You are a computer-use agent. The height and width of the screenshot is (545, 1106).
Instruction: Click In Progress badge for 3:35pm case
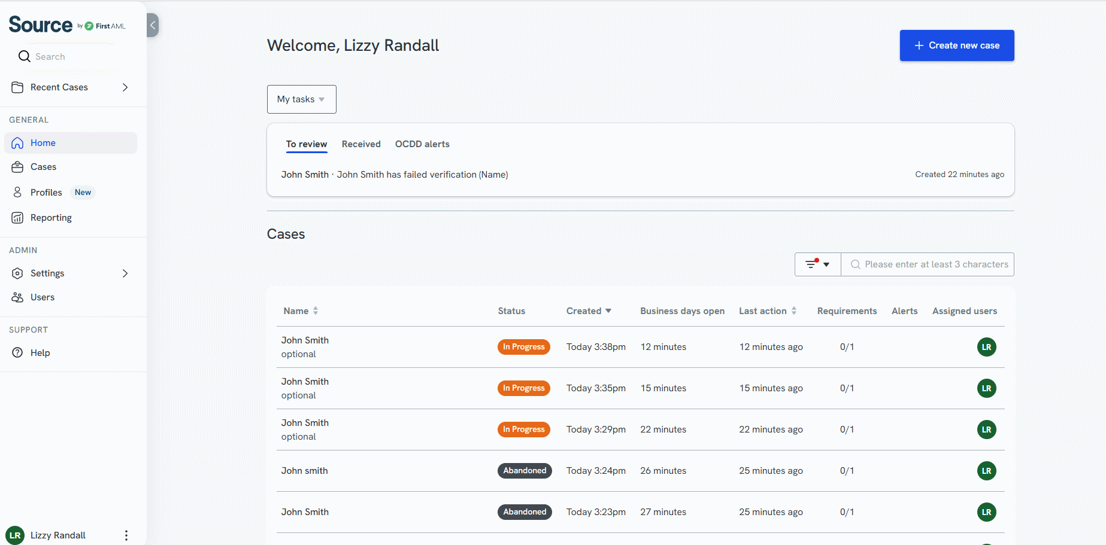tap(523, 388)
